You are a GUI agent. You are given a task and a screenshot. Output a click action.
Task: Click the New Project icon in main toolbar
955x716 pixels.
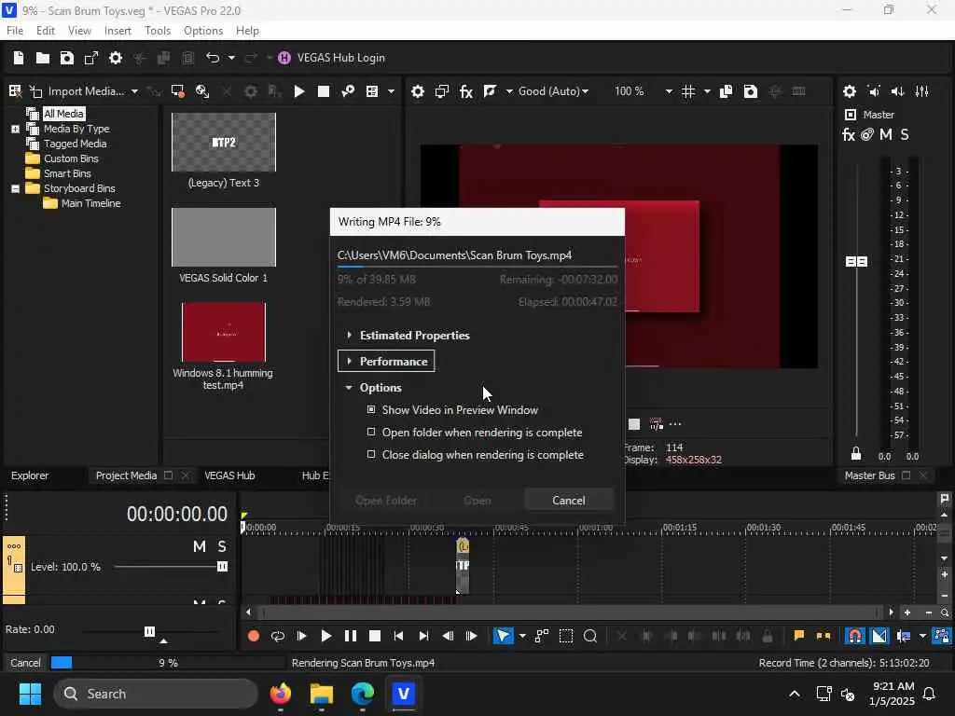coord(19,58)
